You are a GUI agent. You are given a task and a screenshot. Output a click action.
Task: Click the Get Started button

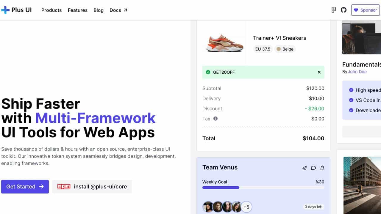(25, 187)
